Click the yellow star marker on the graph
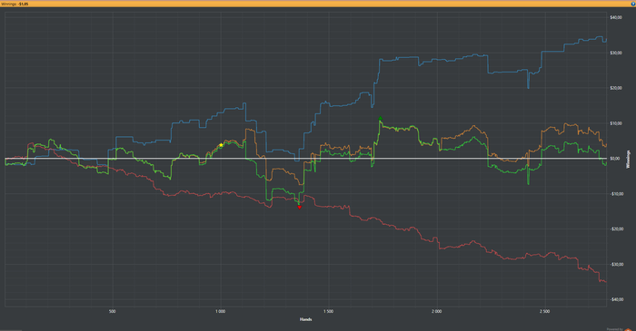 click(221, 145)
